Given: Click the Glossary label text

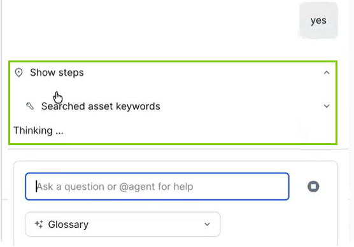Looking at the screenshot, I should coord(68,225).
